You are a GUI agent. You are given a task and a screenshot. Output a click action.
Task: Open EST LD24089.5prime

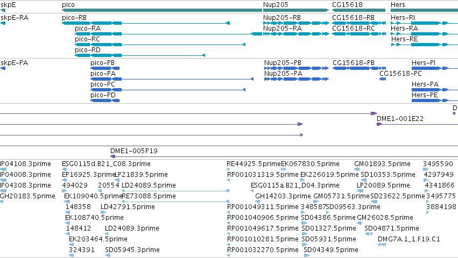(149, 185)
